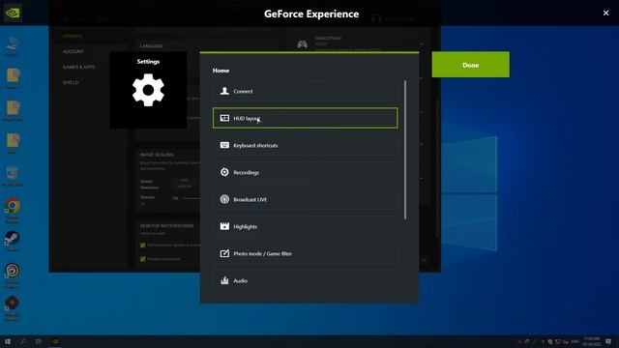Click the HUD layout grid icon
This screenshot has width=619, height=348.
pyautogui.click(x=224, y=118)
